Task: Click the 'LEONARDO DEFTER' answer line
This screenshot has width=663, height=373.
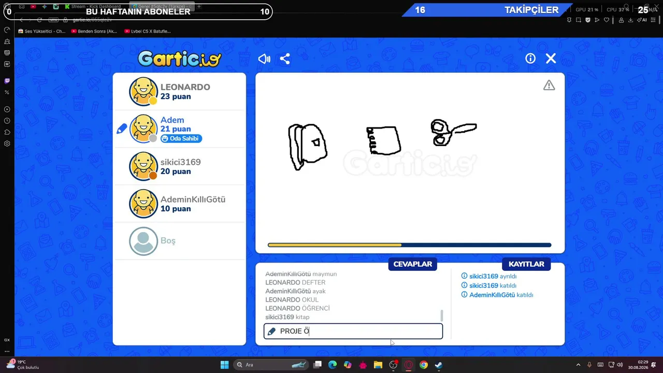Action: 295,282
